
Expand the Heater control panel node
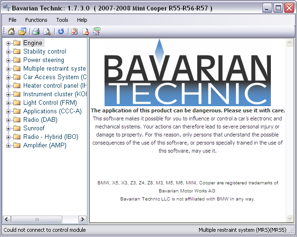(8, 86)
